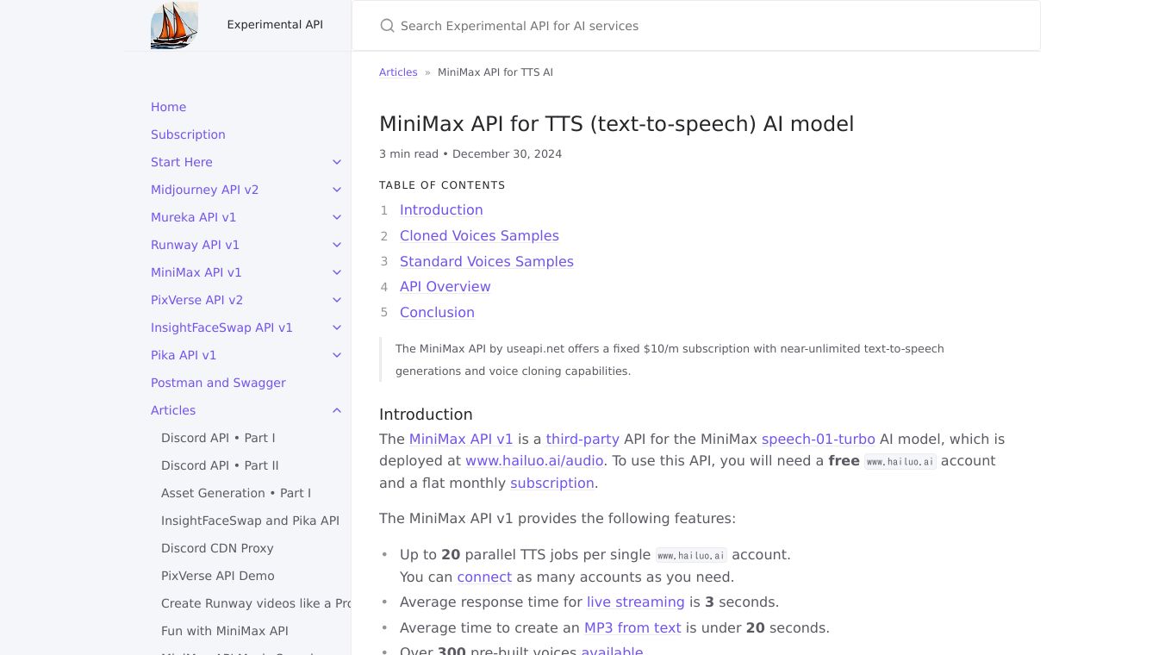Click the Articles breadcrumb link

tap(398, 72)
